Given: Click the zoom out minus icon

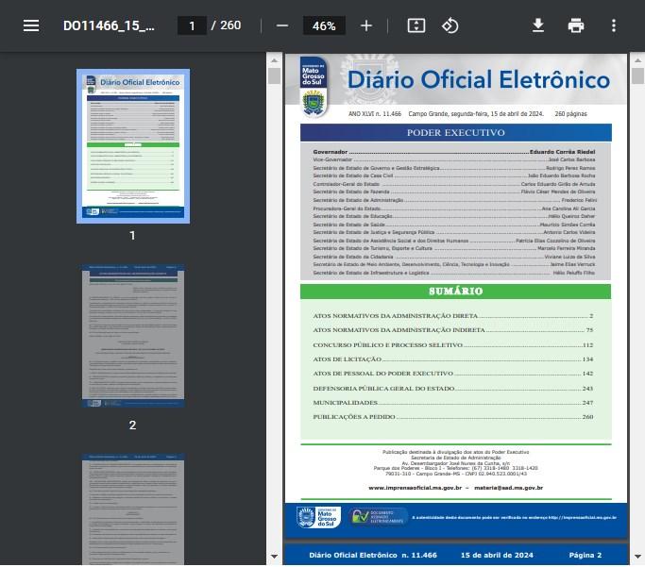Looking at the screenshot, I should tap(281, 25).
